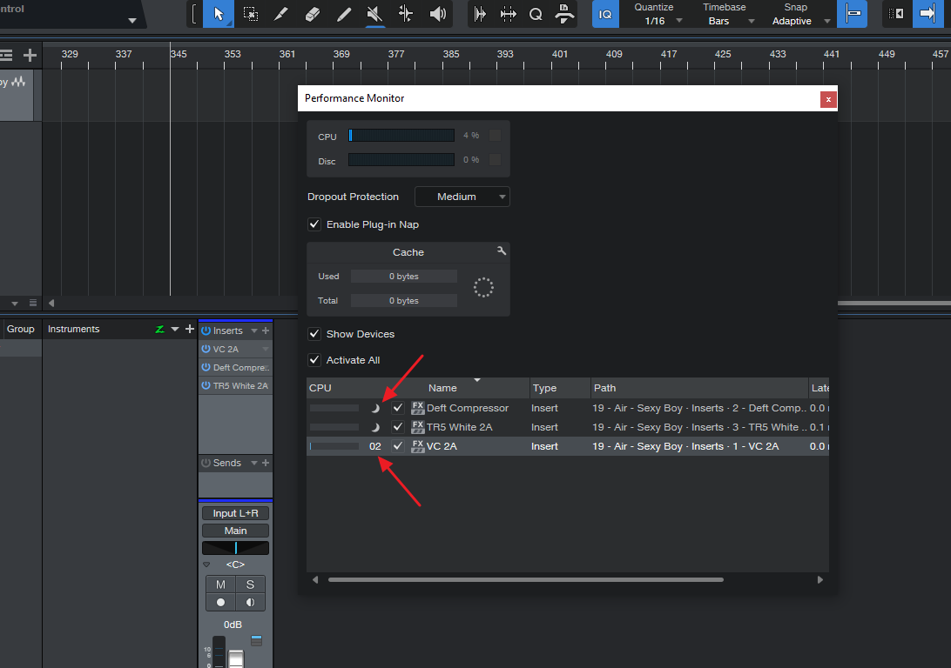Add a send with plus icon
The image size is (951, 668).
pos(266,463)
